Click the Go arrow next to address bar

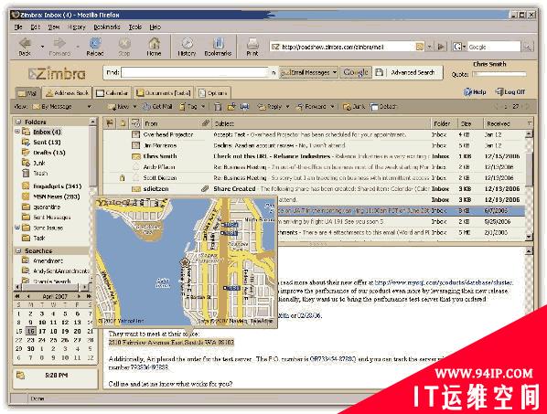coord(441,47)
